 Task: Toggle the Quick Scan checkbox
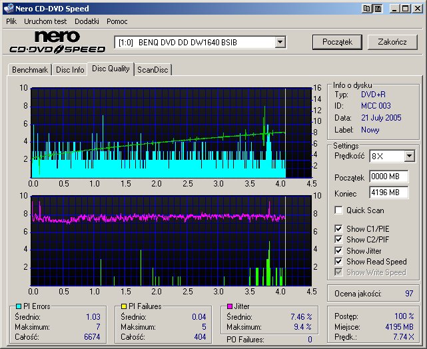[x=338, y=210]
